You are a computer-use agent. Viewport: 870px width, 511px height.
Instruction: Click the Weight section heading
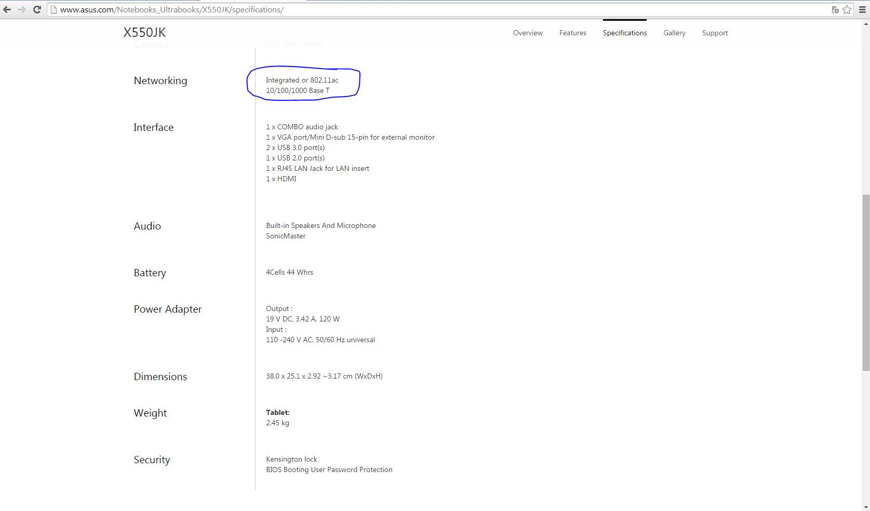tap(151, 413)
